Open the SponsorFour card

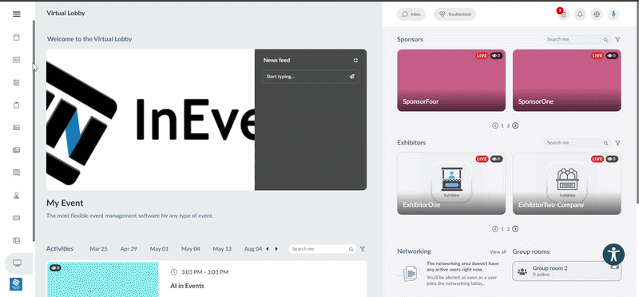tap(451, 81)
